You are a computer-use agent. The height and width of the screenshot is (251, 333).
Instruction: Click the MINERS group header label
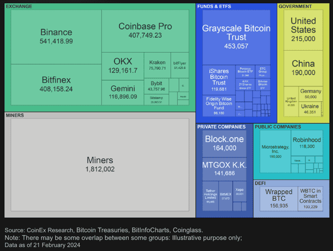[15, 116]
